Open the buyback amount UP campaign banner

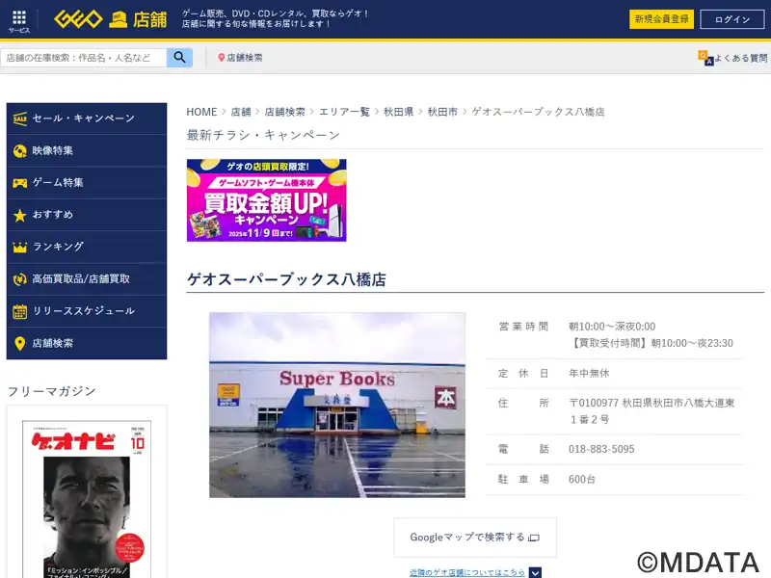click(x=266, y=200)
